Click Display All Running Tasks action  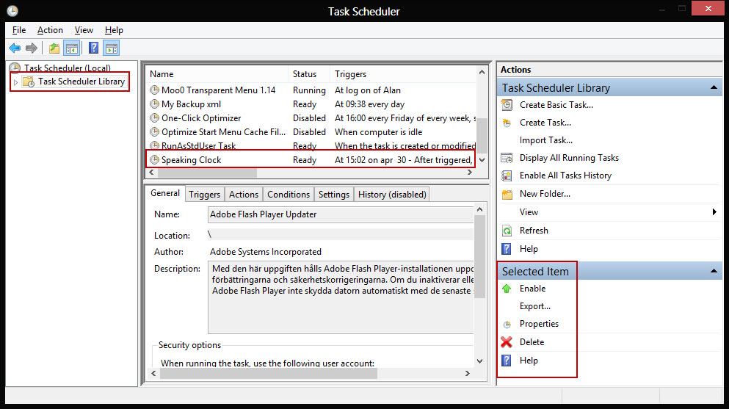coord(569,158)
